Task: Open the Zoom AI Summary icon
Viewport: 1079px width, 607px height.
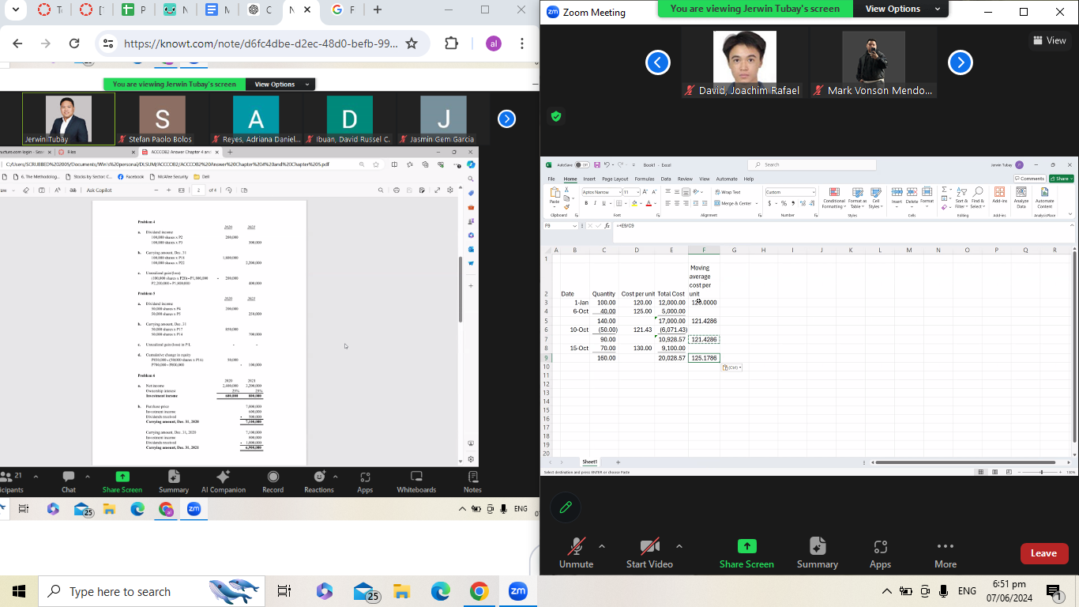Action: coord(817,547)
